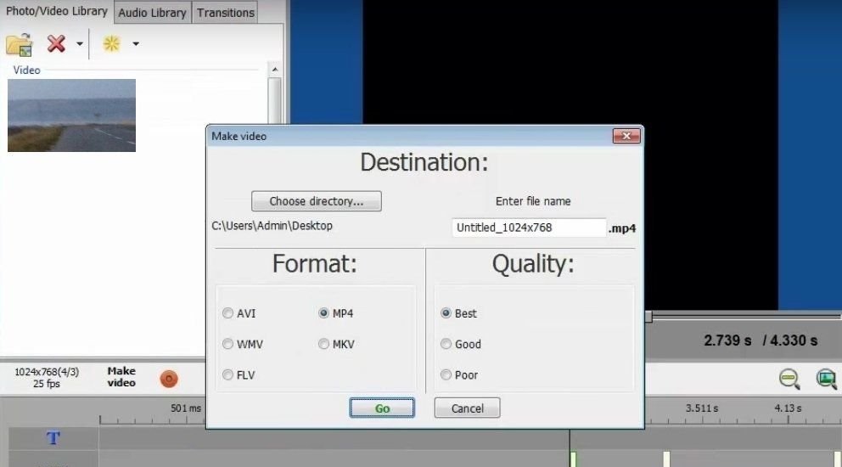
Task: Click the 3.511 s timeline ruler mark
Action: click(702, 408)
